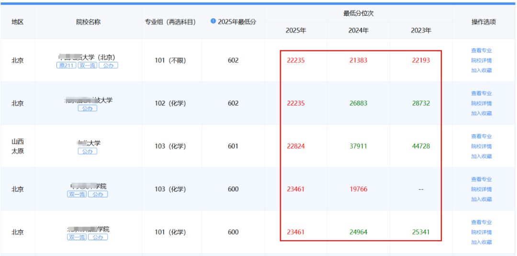Open 院校详情 in the 21383 row
This screenshot has height=256, width=517.
[482, 60]
